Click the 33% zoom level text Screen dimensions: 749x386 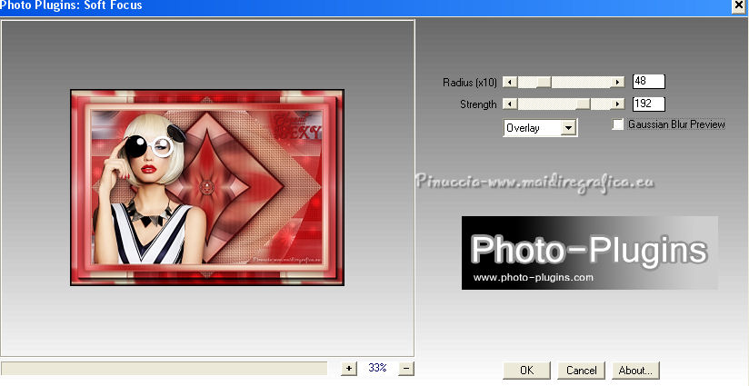[x=377, y=368]
